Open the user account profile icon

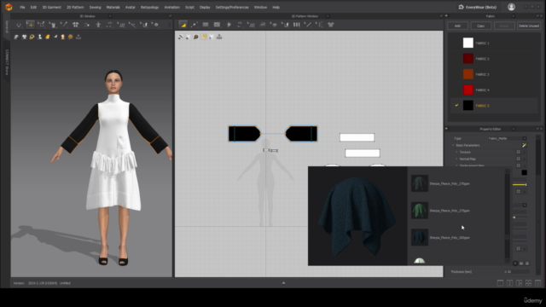point(511,7)
